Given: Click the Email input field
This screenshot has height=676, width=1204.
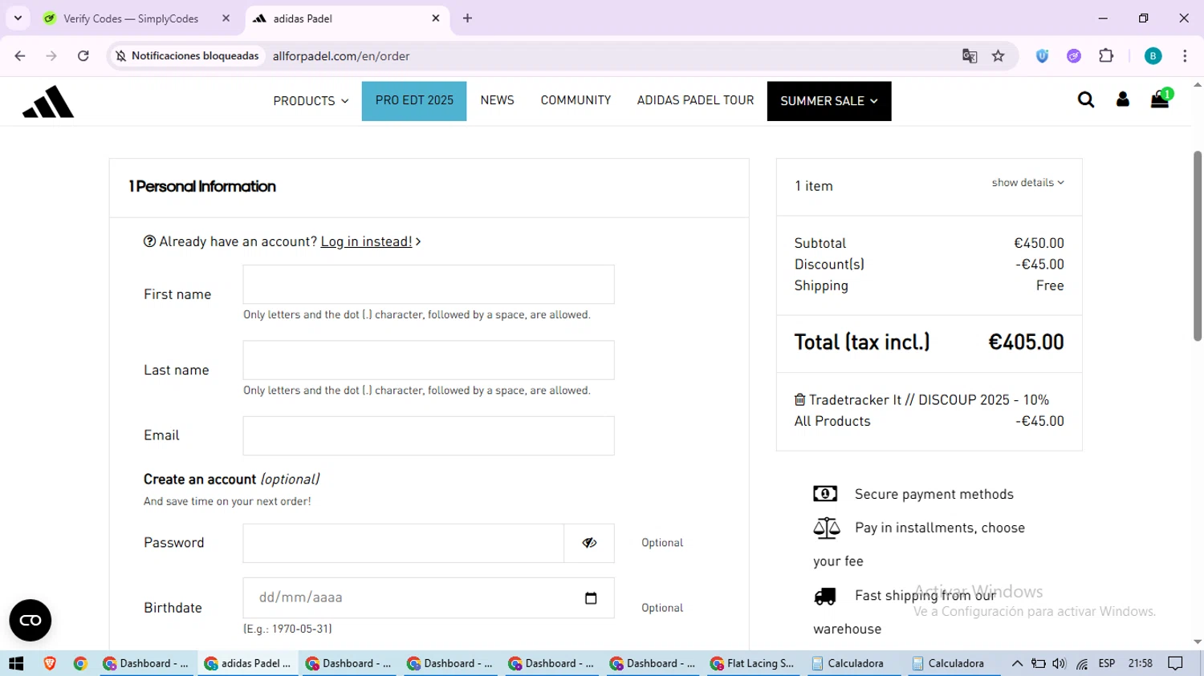Looking at the screenshot, I should [429, 435].
